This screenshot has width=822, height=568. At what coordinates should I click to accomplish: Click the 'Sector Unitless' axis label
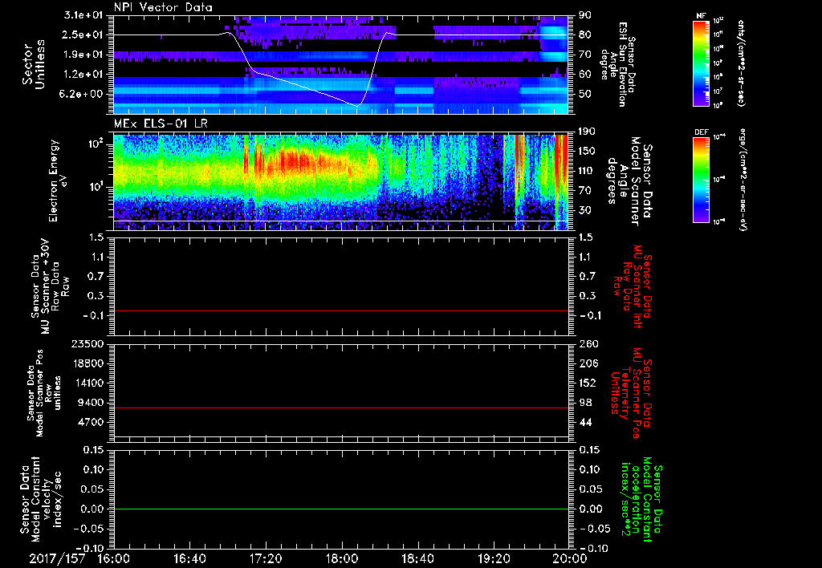click(x=34, y=64)
